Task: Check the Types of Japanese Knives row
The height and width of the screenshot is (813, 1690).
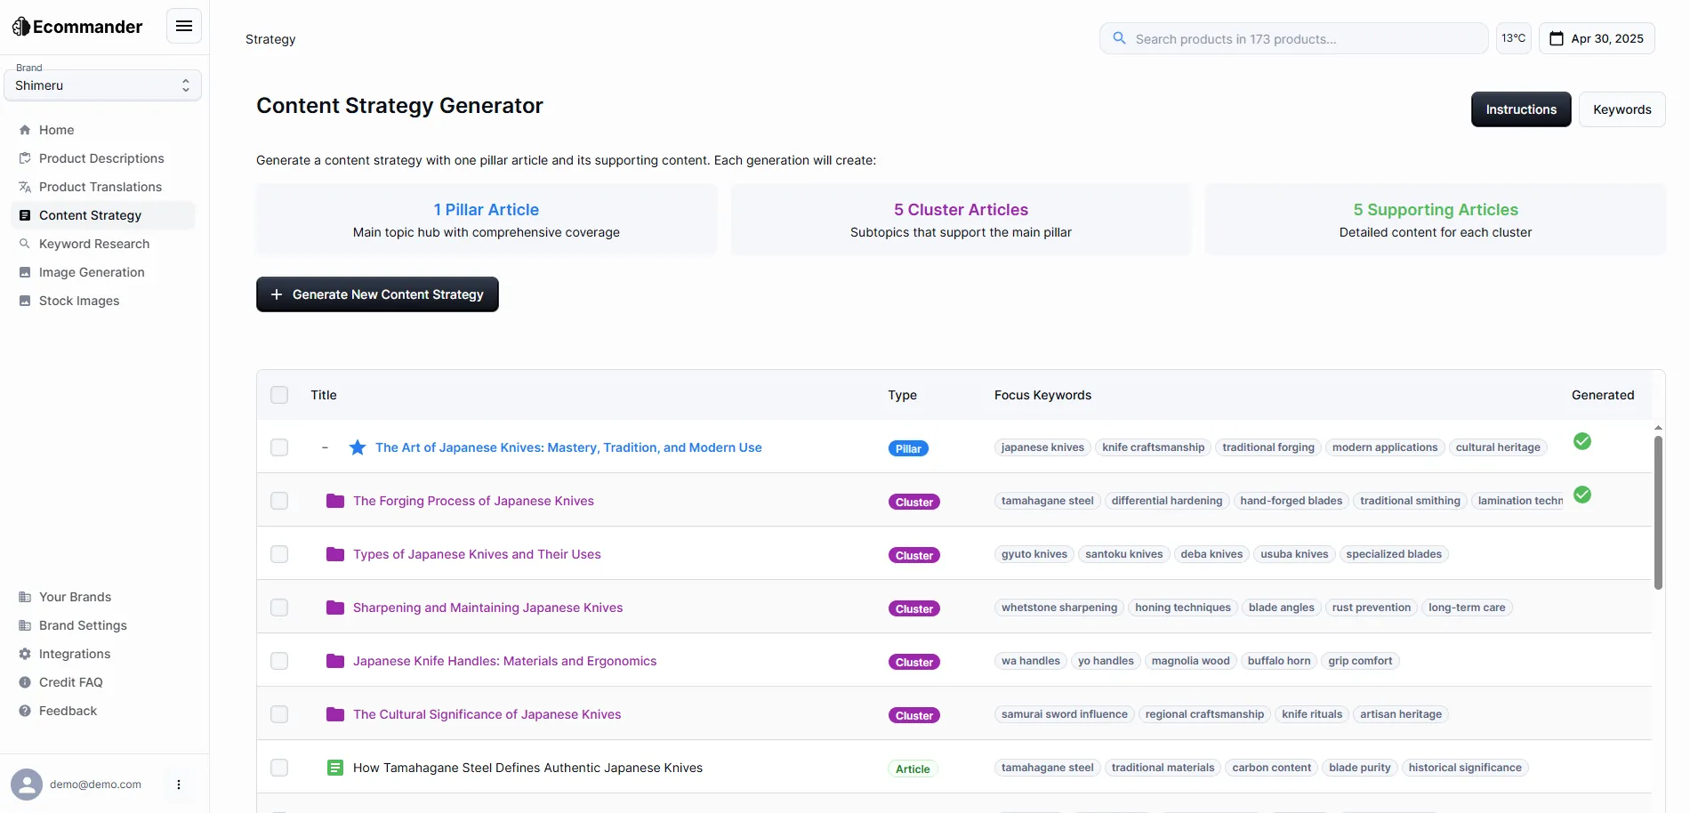Action: pyautogui.click(x=279, y=554)
